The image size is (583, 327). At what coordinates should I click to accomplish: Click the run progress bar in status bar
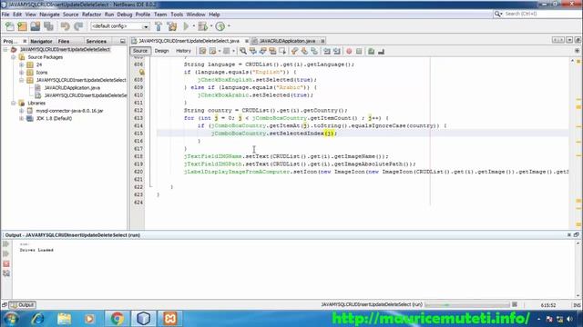point(467,305)
